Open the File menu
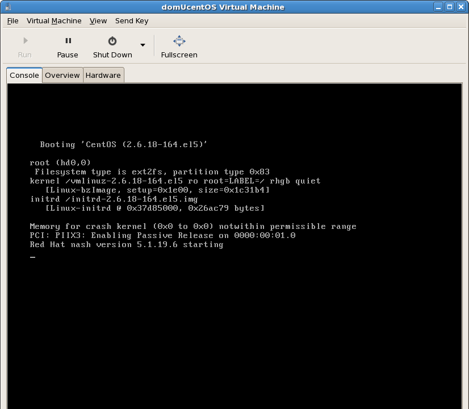 (12, 20)
